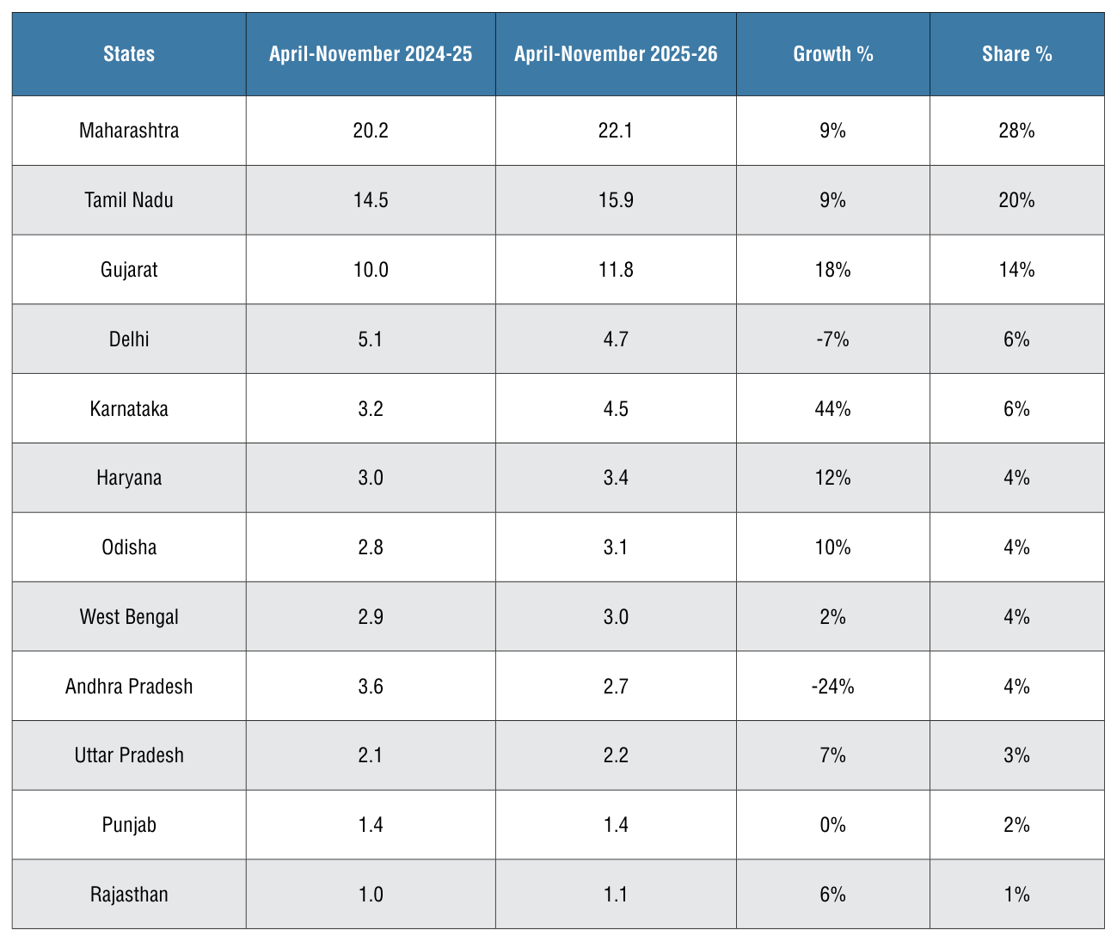Select the April-November 2024-25 header

[371, 54]
